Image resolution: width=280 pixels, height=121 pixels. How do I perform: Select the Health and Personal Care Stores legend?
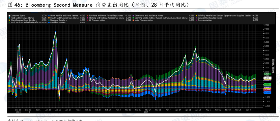65,18
